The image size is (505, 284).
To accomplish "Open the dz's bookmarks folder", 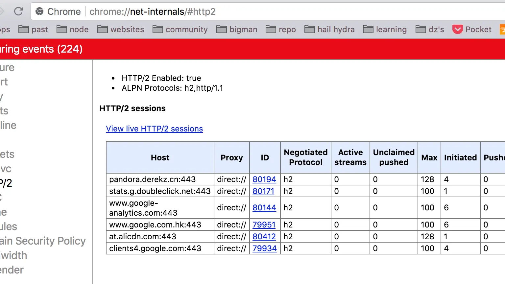I will [430, 30].
